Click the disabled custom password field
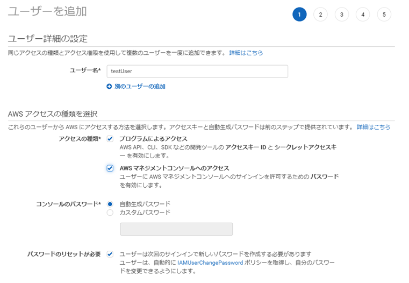 pos(176,229)
